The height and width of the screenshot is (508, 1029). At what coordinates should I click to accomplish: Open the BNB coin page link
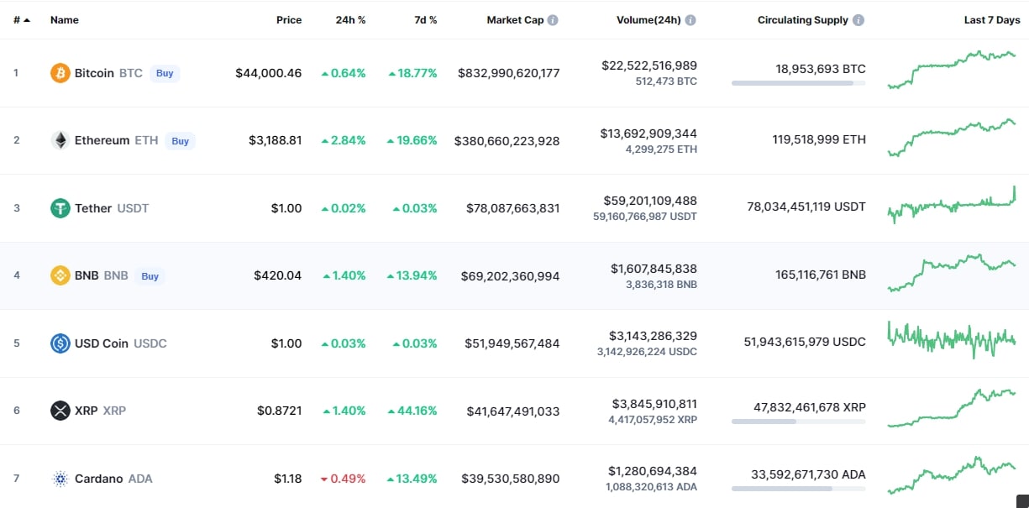pos(87,275)
